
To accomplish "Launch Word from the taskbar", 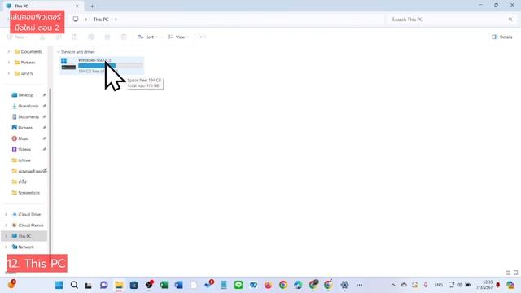I will tap(179, 285).
